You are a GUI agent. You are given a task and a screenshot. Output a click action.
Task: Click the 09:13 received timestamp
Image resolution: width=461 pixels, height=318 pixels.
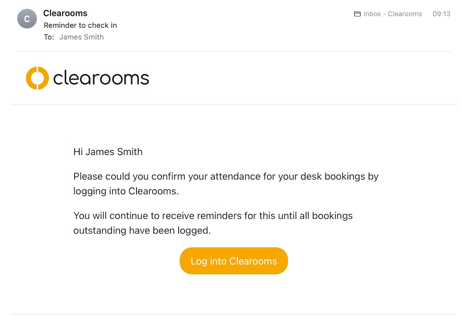pyautogui.click(x=441, y=14)
